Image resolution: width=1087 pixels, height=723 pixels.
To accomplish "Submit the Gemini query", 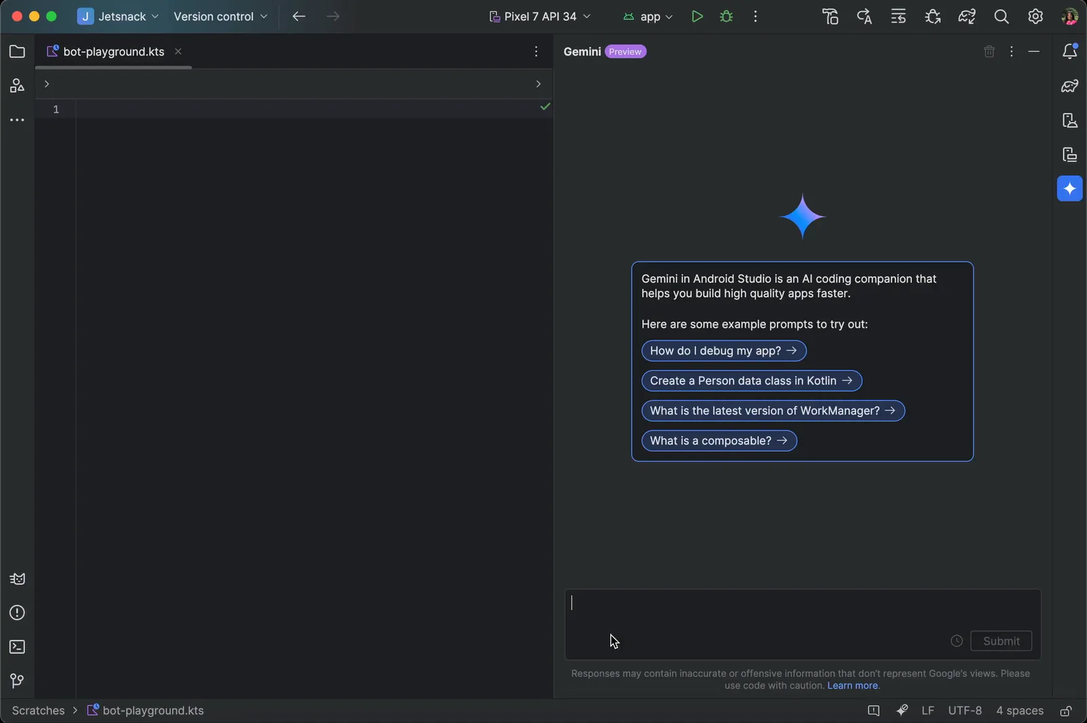I will (1001, 641).
